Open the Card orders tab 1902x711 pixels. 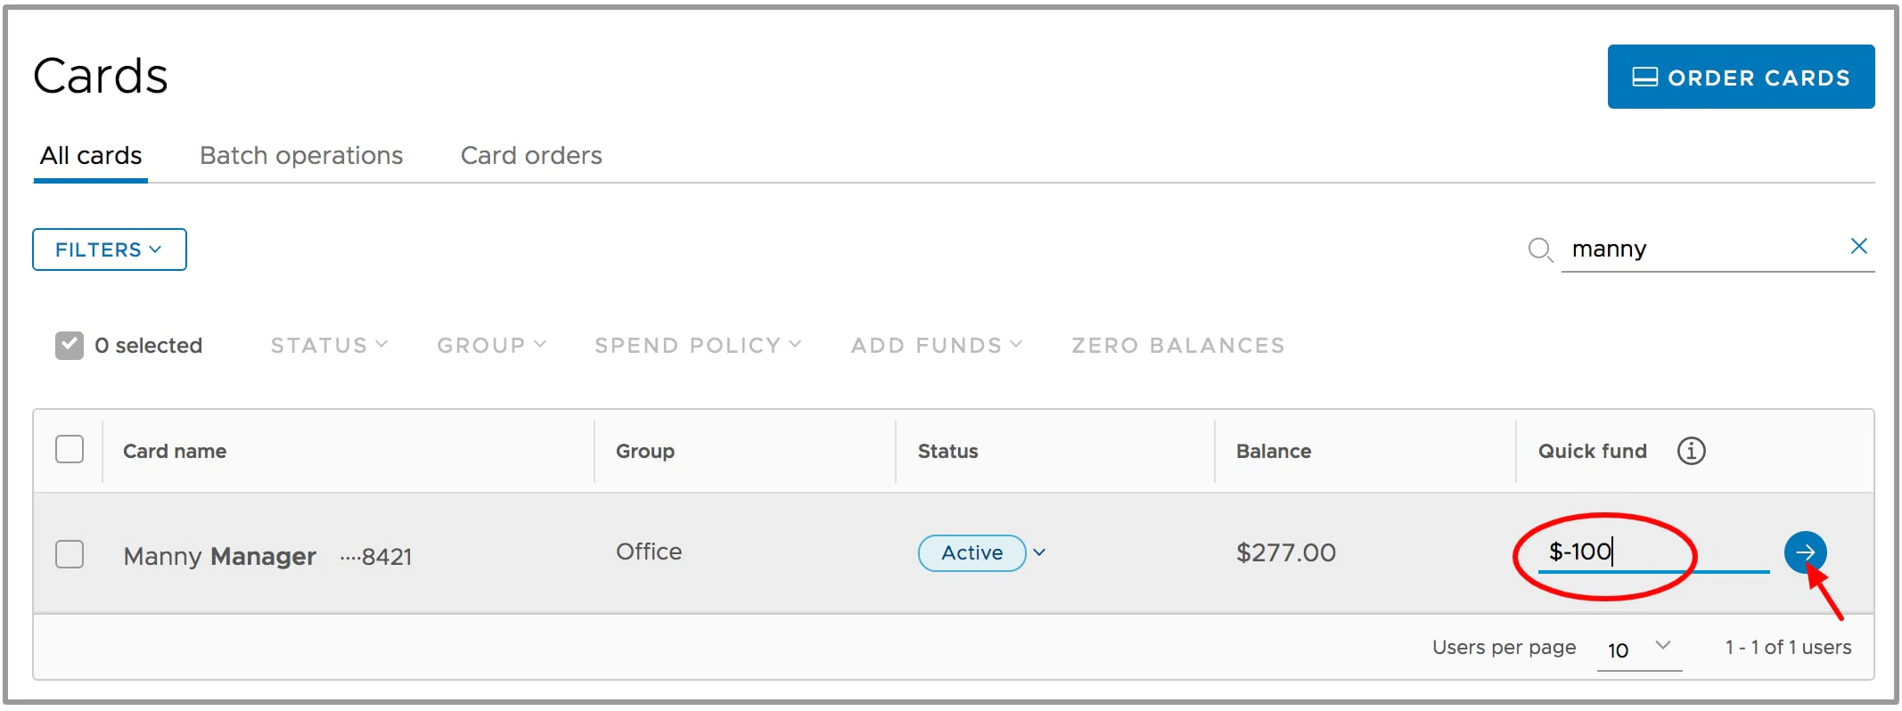pos(531,156)
